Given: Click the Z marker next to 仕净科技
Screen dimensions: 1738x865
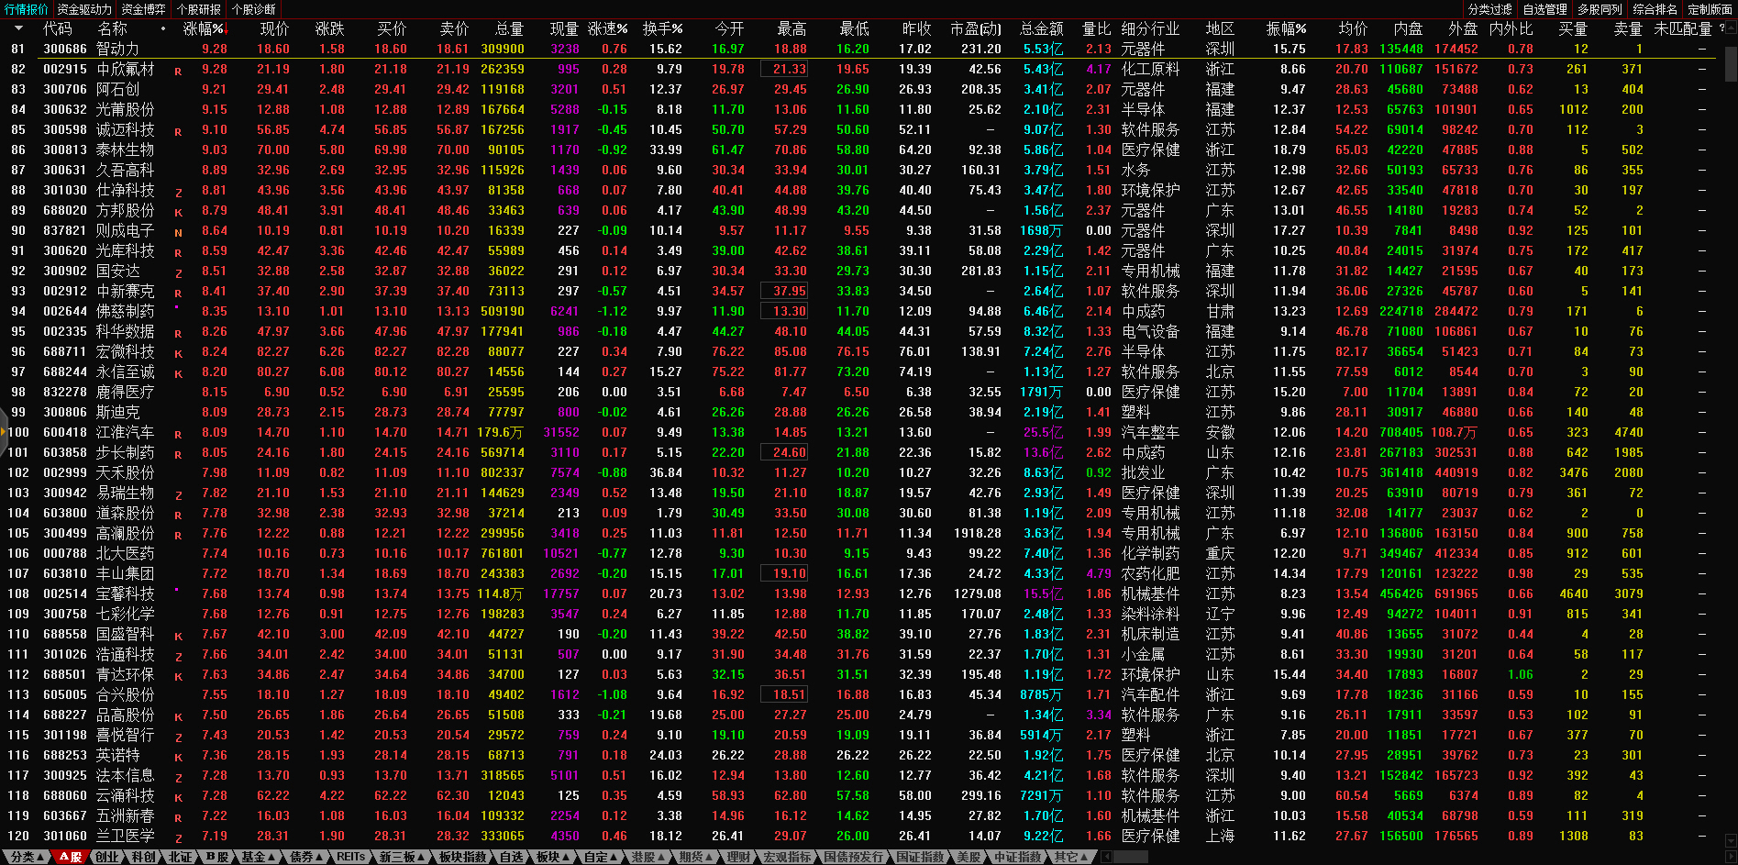Looking at the screenshot, I should click(178, 192).
